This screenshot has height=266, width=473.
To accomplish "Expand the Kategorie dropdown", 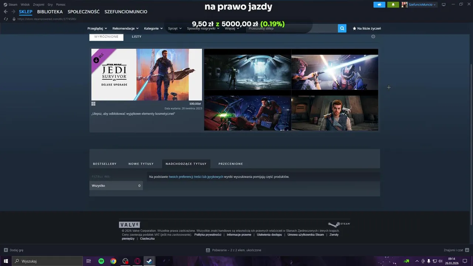I will click(x=153, y=28).
